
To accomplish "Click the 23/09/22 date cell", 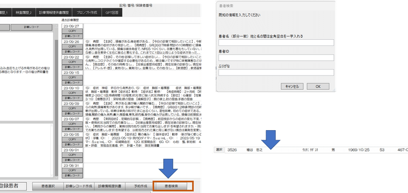I will coord(72,57).
